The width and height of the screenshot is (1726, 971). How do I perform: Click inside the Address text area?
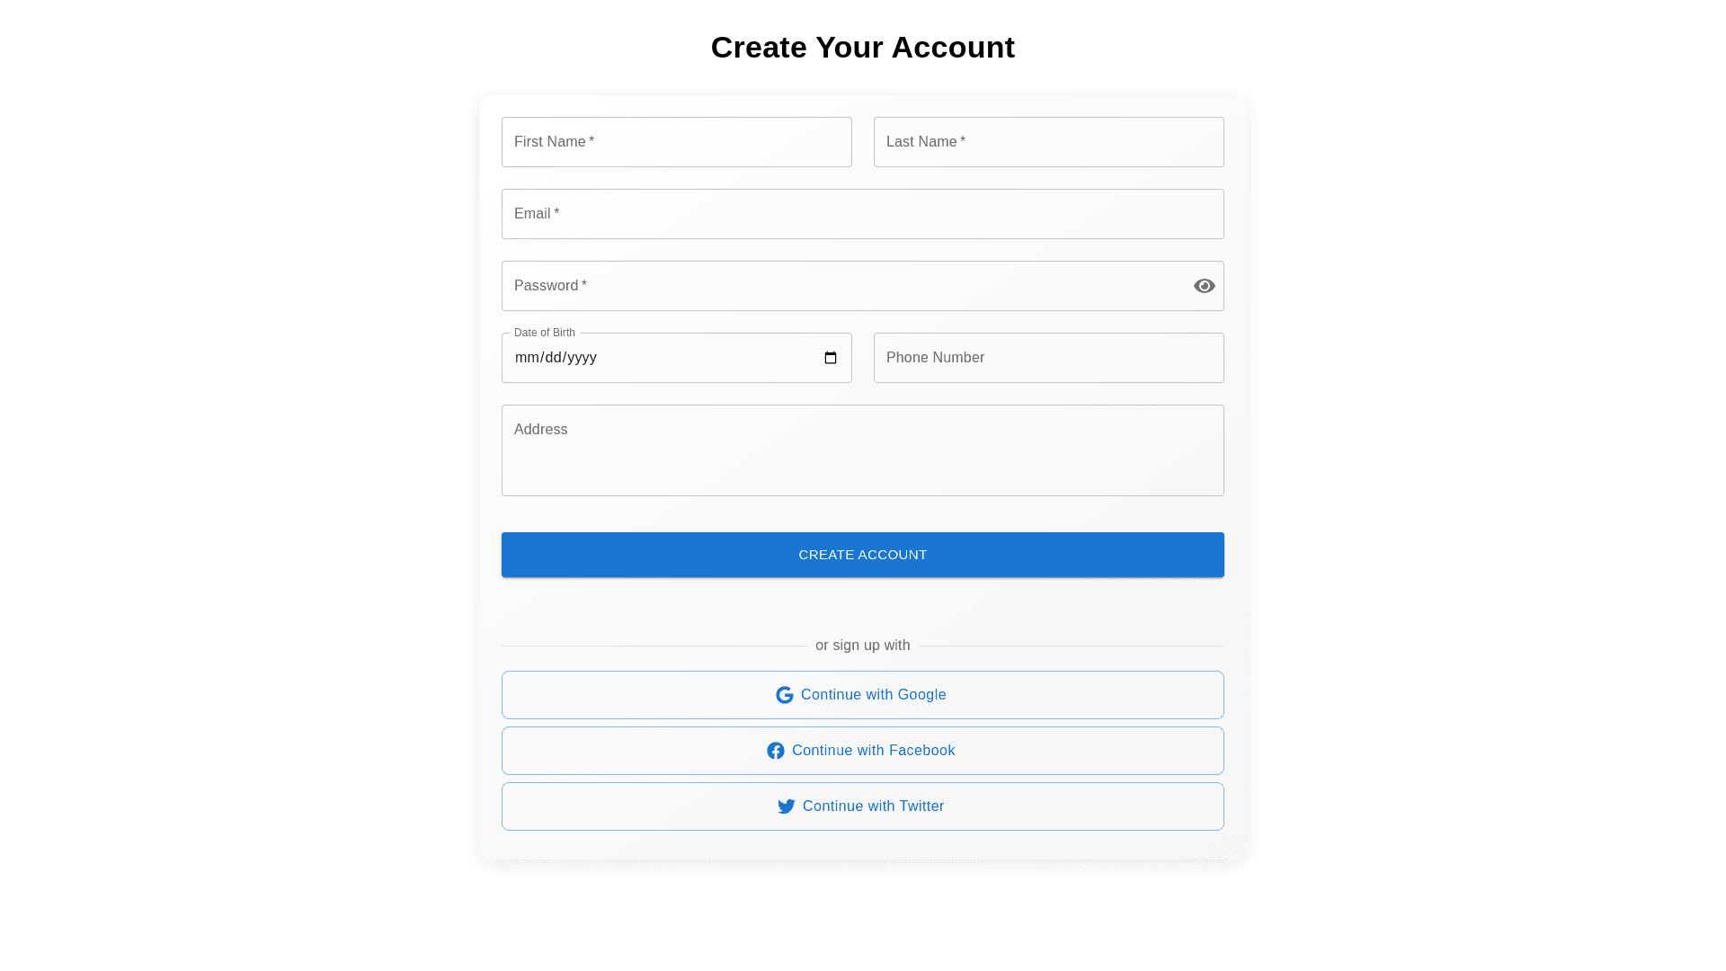tap(862, 450)
